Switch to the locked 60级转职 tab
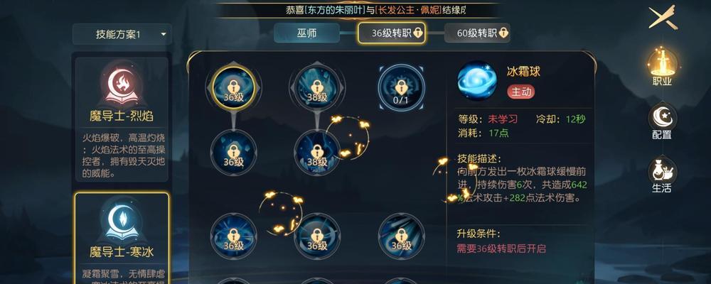 tap(477, 33)
